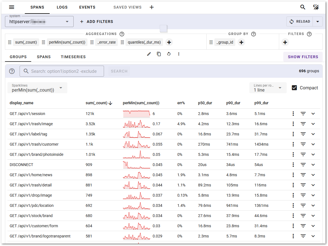This screenshot has width=328, height=246.
Task: Open the hamburger navigation menu
Action: click(x=12, y=7)
